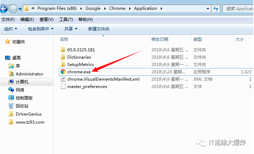
Task: Open the 编辑(E) menu
Action: [x=27, y=20]
